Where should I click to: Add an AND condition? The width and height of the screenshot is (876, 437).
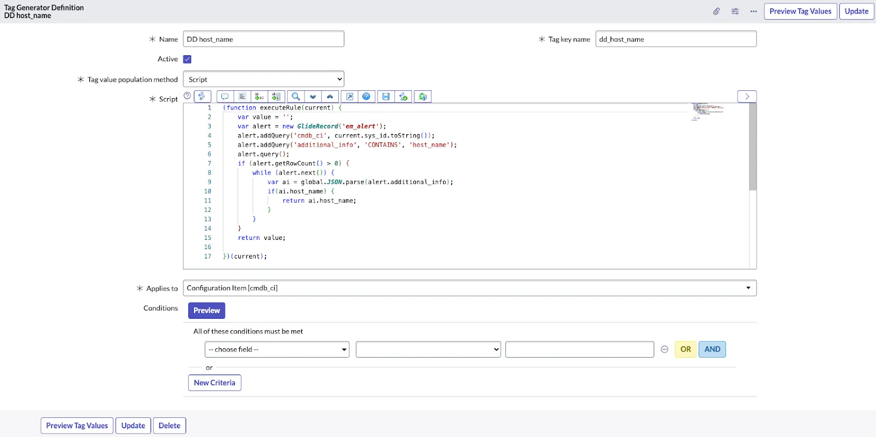coord(712,349)
